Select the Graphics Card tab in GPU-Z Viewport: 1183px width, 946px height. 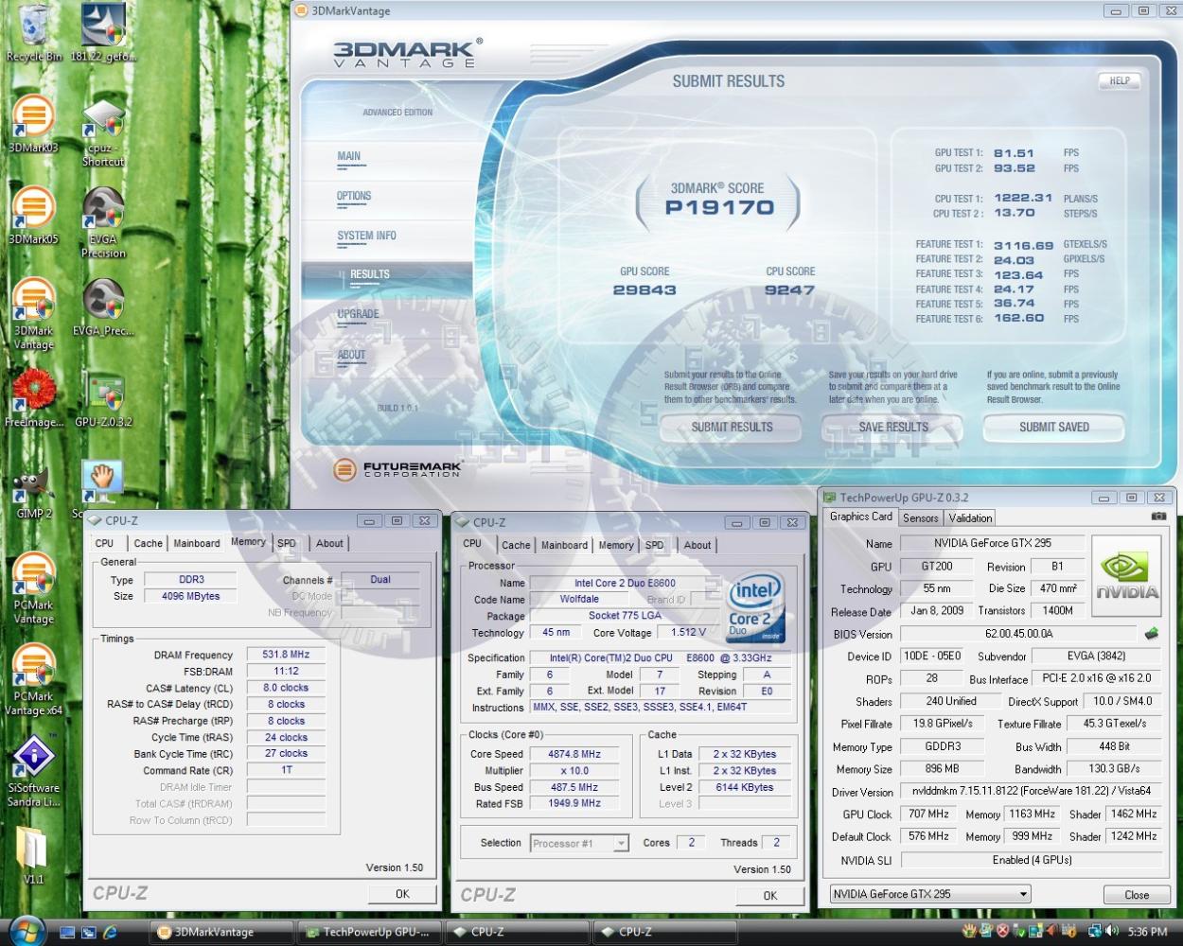click(860, 517)
